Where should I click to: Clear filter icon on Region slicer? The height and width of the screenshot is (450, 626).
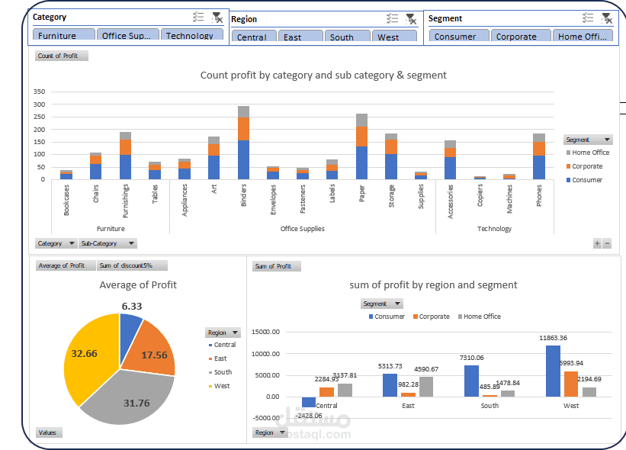point(411,19)
